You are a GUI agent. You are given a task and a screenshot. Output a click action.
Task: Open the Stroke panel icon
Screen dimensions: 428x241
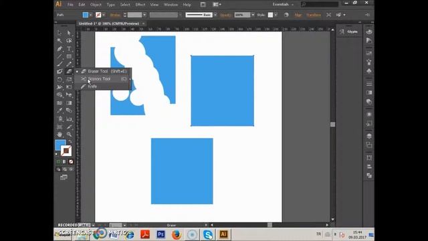pyautogui.click(x=369, y=84)
